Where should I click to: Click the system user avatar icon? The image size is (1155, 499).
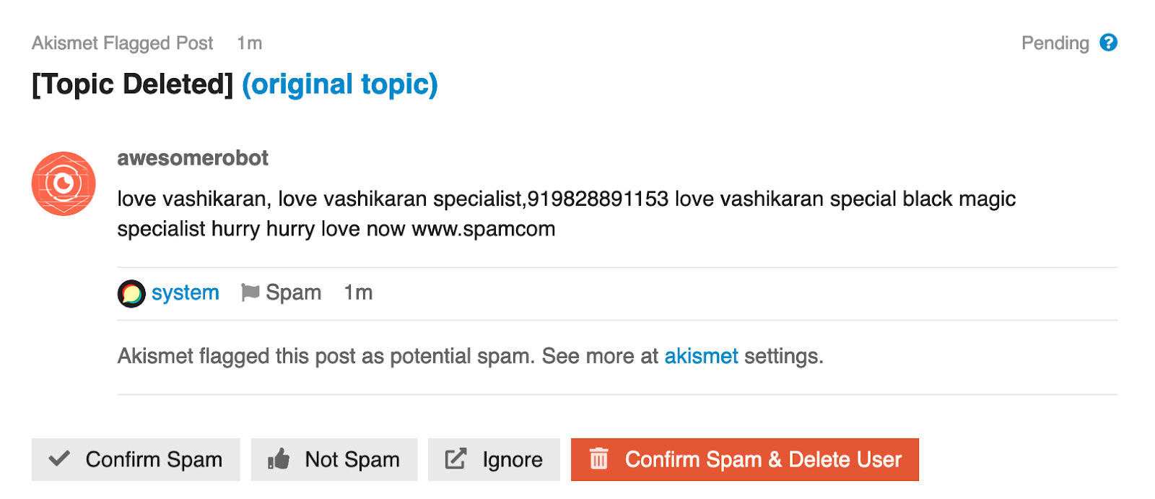131,293
